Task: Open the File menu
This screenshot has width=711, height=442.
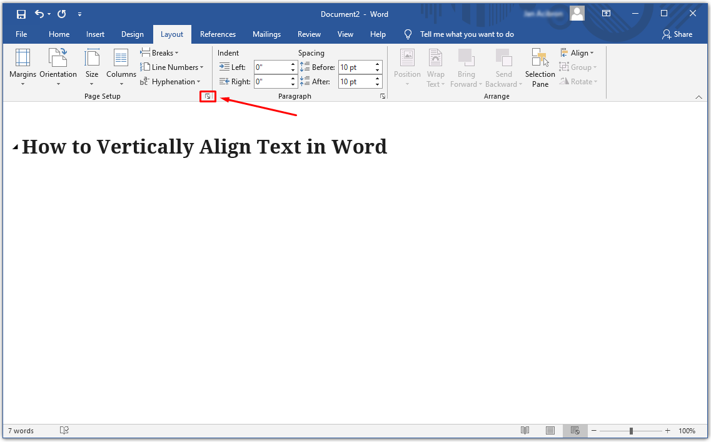Action: point(21,34)
